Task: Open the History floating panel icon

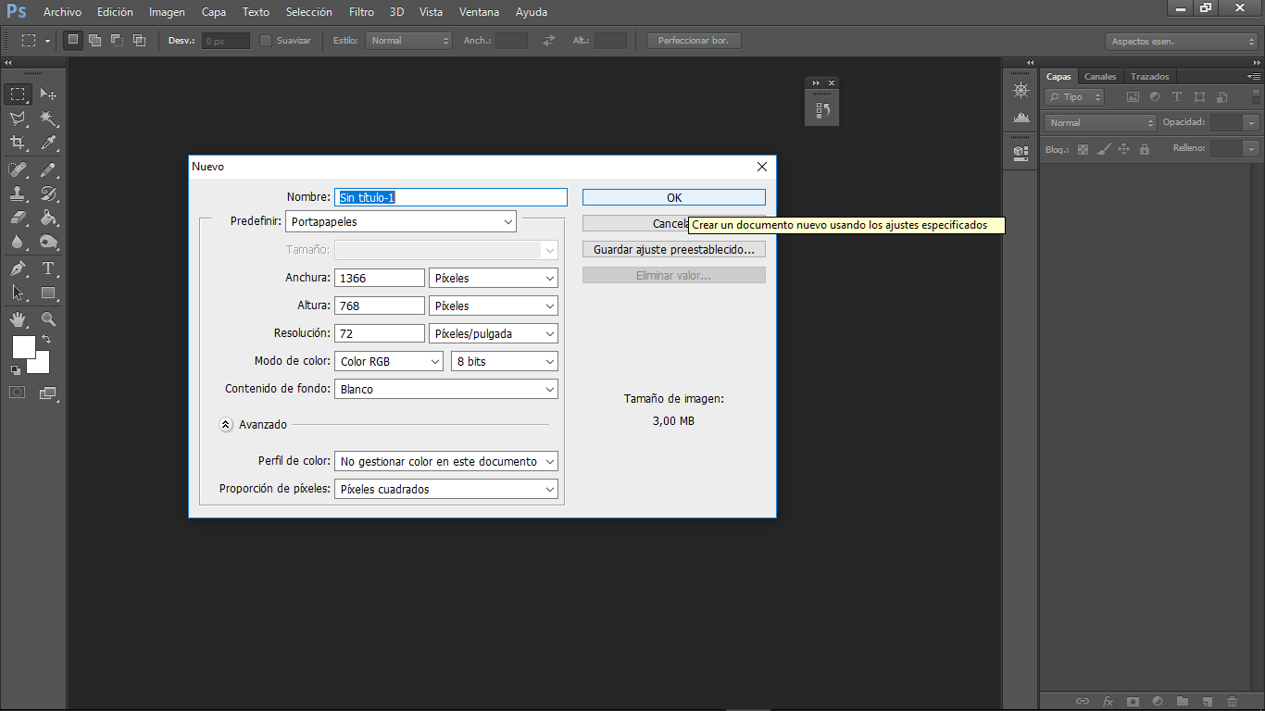Action: [822, 110]
